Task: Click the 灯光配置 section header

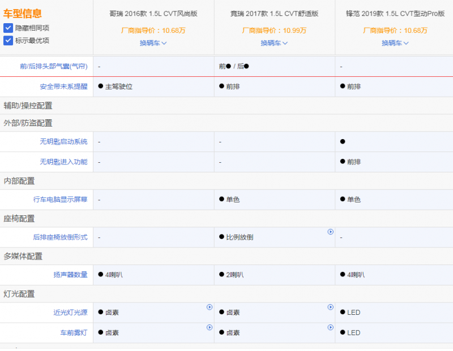Action: (19, 294)
